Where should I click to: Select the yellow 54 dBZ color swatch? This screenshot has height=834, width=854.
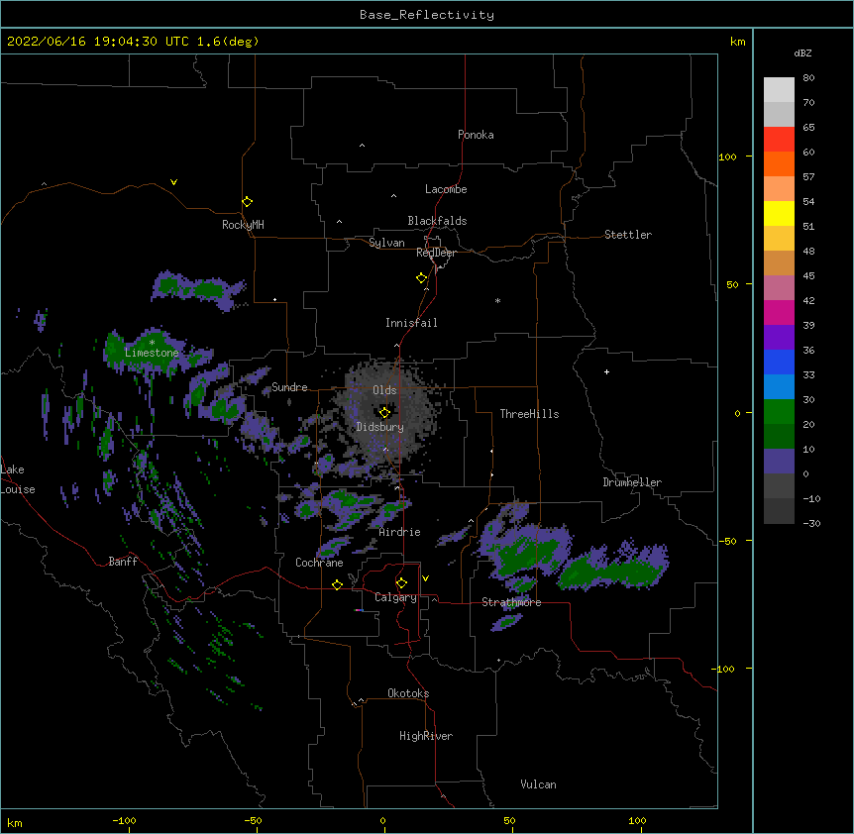[779, 213]
